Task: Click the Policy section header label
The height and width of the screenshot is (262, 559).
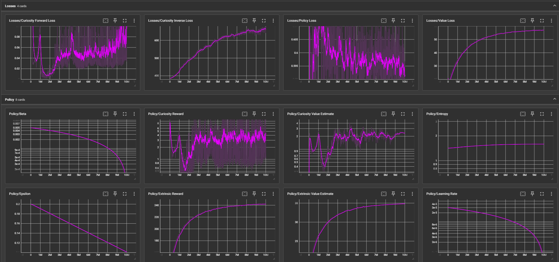Action: point(10,100)
